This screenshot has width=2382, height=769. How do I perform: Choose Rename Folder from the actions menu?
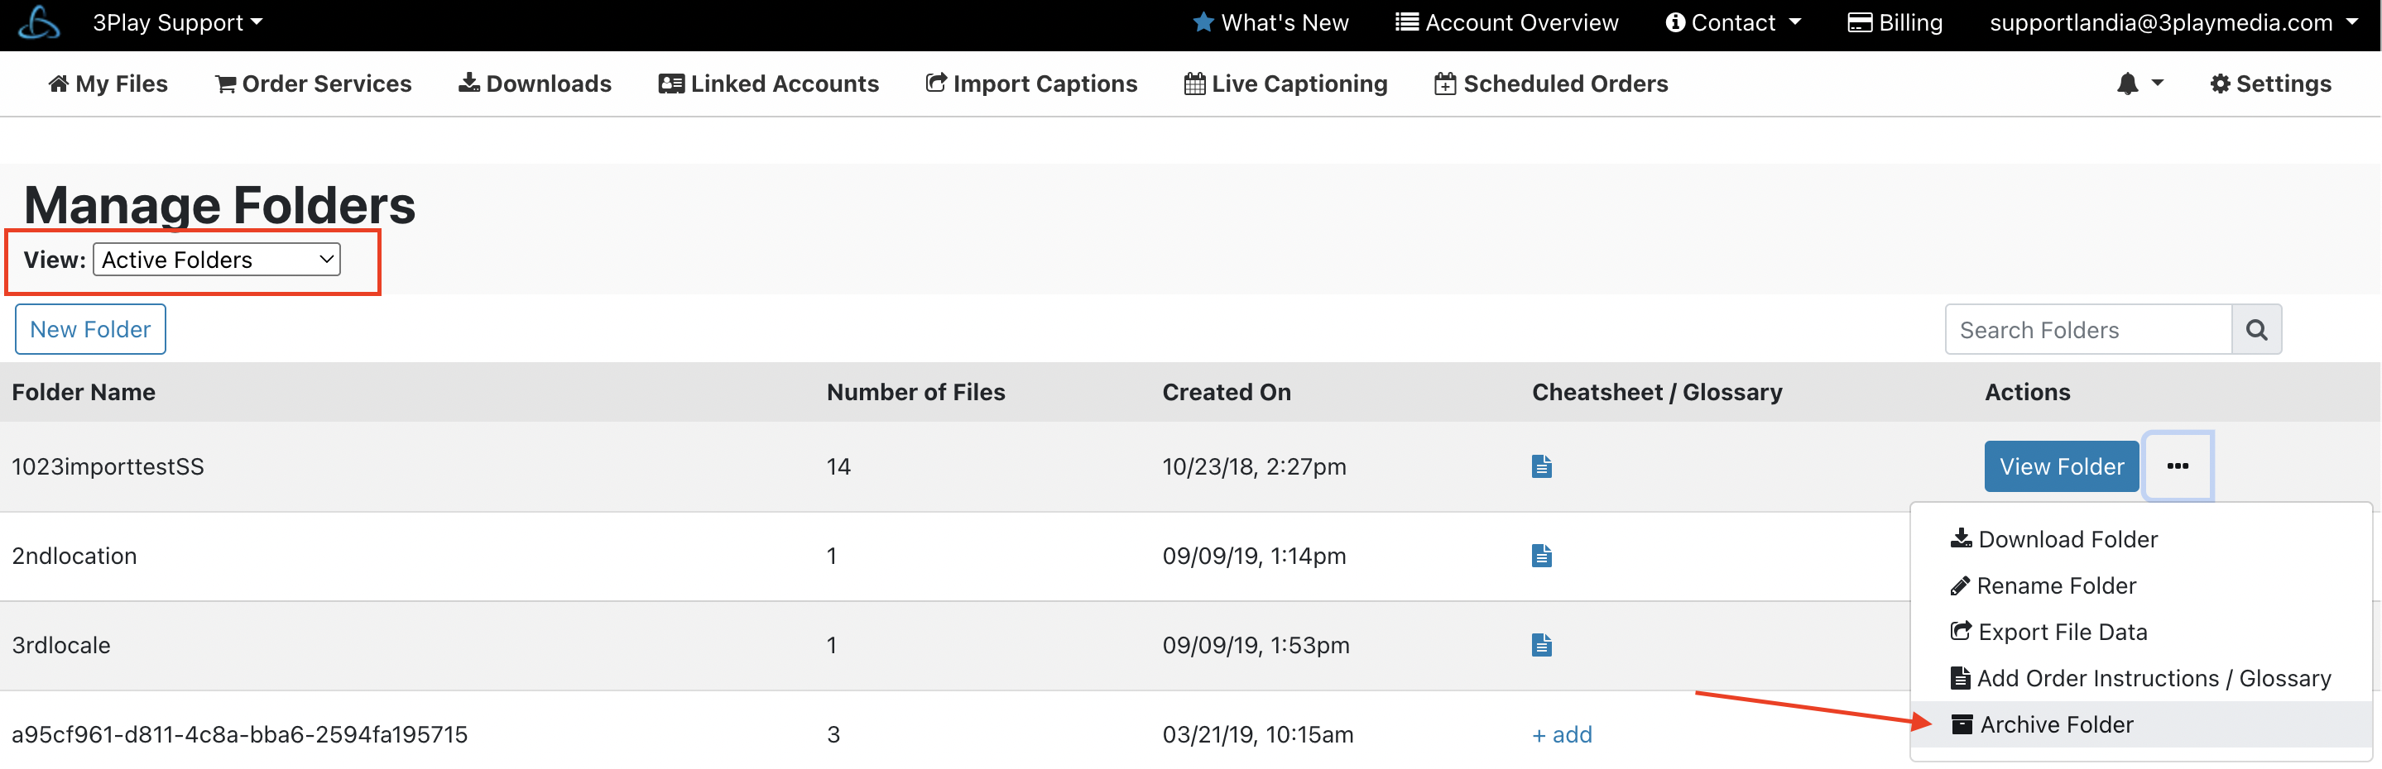[x=2043, y=585]
